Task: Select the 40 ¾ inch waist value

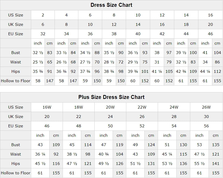Action: pos(104,154)
